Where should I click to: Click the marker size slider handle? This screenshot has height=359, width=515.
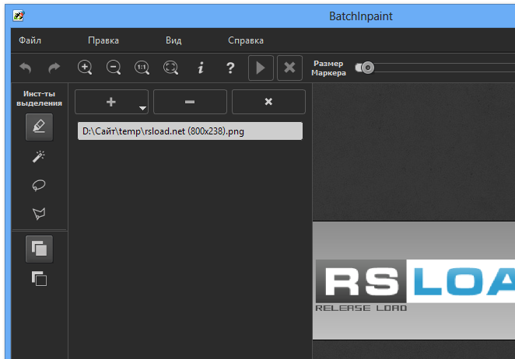click(367, 68)
